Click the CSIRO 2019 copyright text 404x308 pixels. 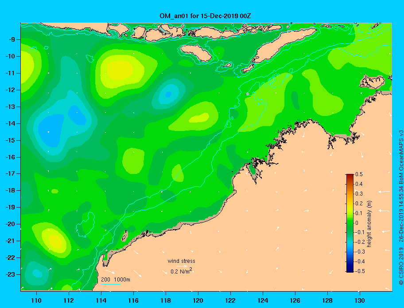400,266
